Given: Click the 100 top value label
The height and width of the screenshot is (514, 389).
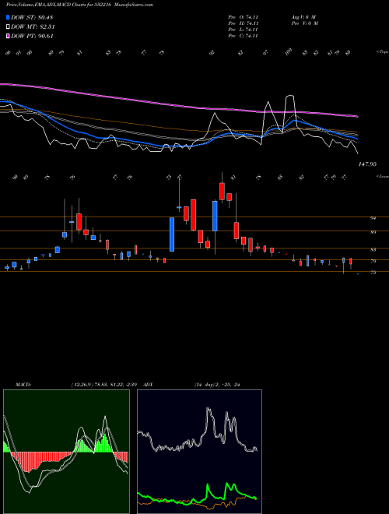Looking at the screenshot, I should pyautogui.click(x=289, y=52).
